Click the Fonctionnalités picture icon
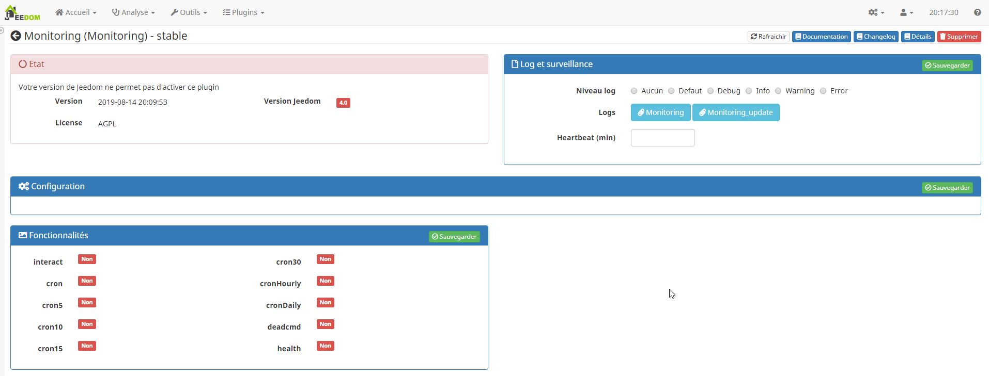This screenshot has width=989, height=376. pyautogui.click(x=23, y=235)
